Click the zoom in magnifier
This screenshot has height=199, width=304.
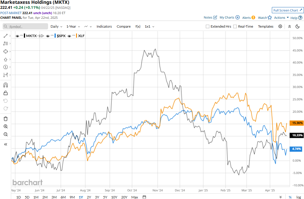pos(5,126)
